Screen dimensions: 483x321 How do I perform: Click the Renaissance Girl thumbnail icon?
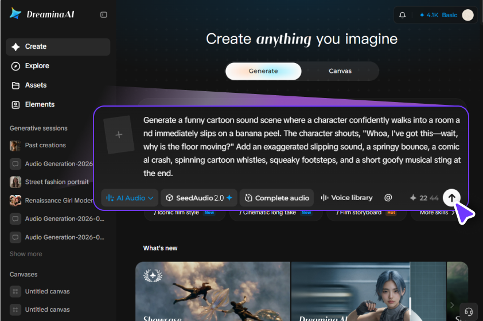15,201
